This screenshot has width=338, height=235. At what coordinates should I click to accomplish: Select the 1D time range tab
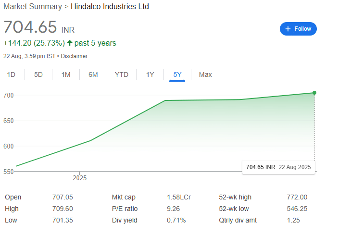[x=11, y=74]
